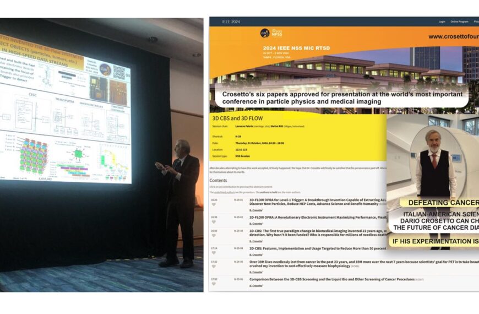Click the D. Crosetto author link under N-29-04
The width and height of the screenshot is (479, 314).
(256, 255)
